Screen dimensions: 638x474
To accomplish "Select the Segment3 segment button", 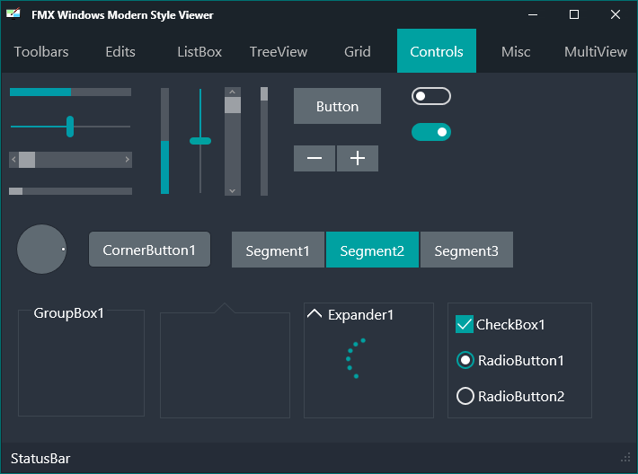I will pos(466,250).
